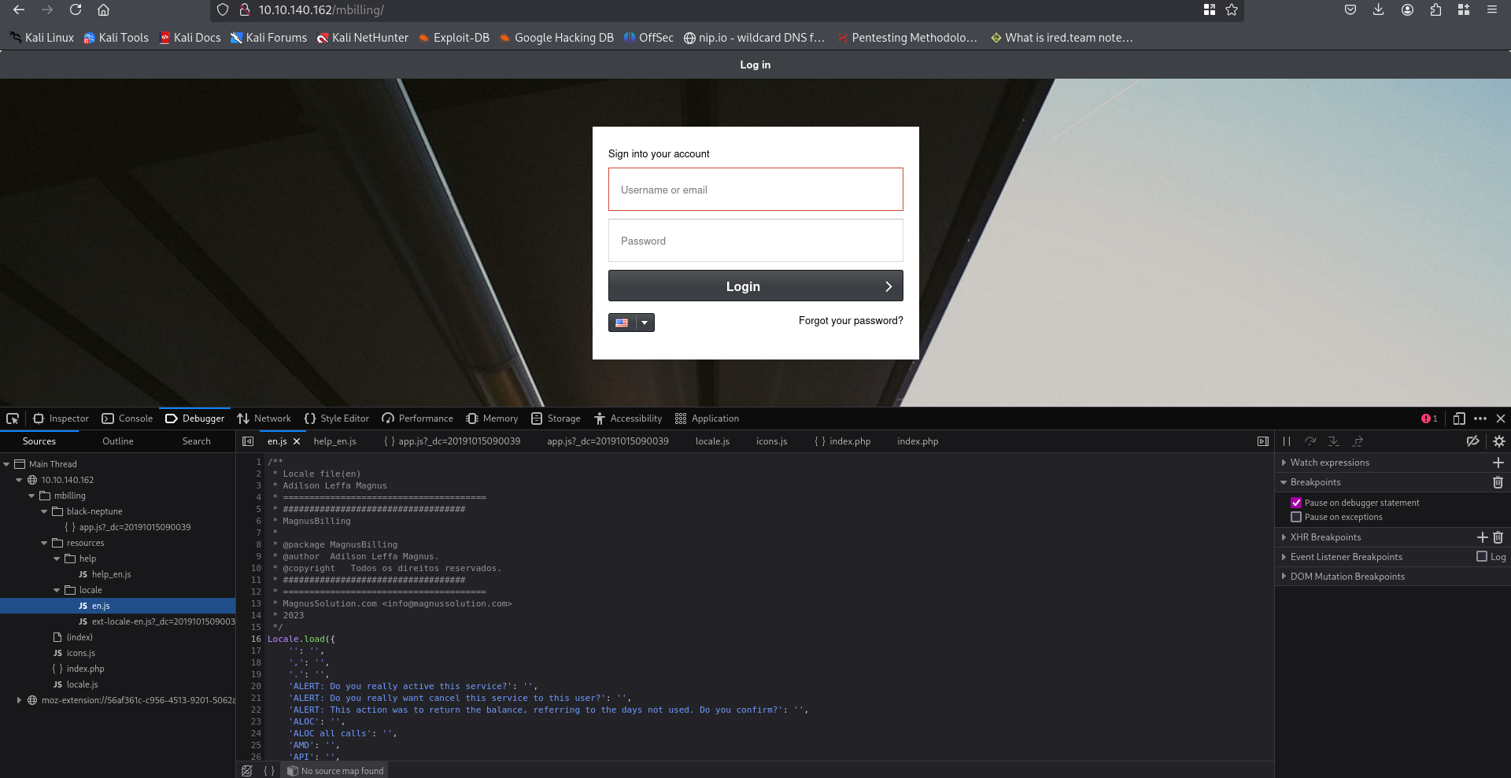Expand the Watch expressions section
This screenshot has width=1511, height=778.
coord(1284,463)
